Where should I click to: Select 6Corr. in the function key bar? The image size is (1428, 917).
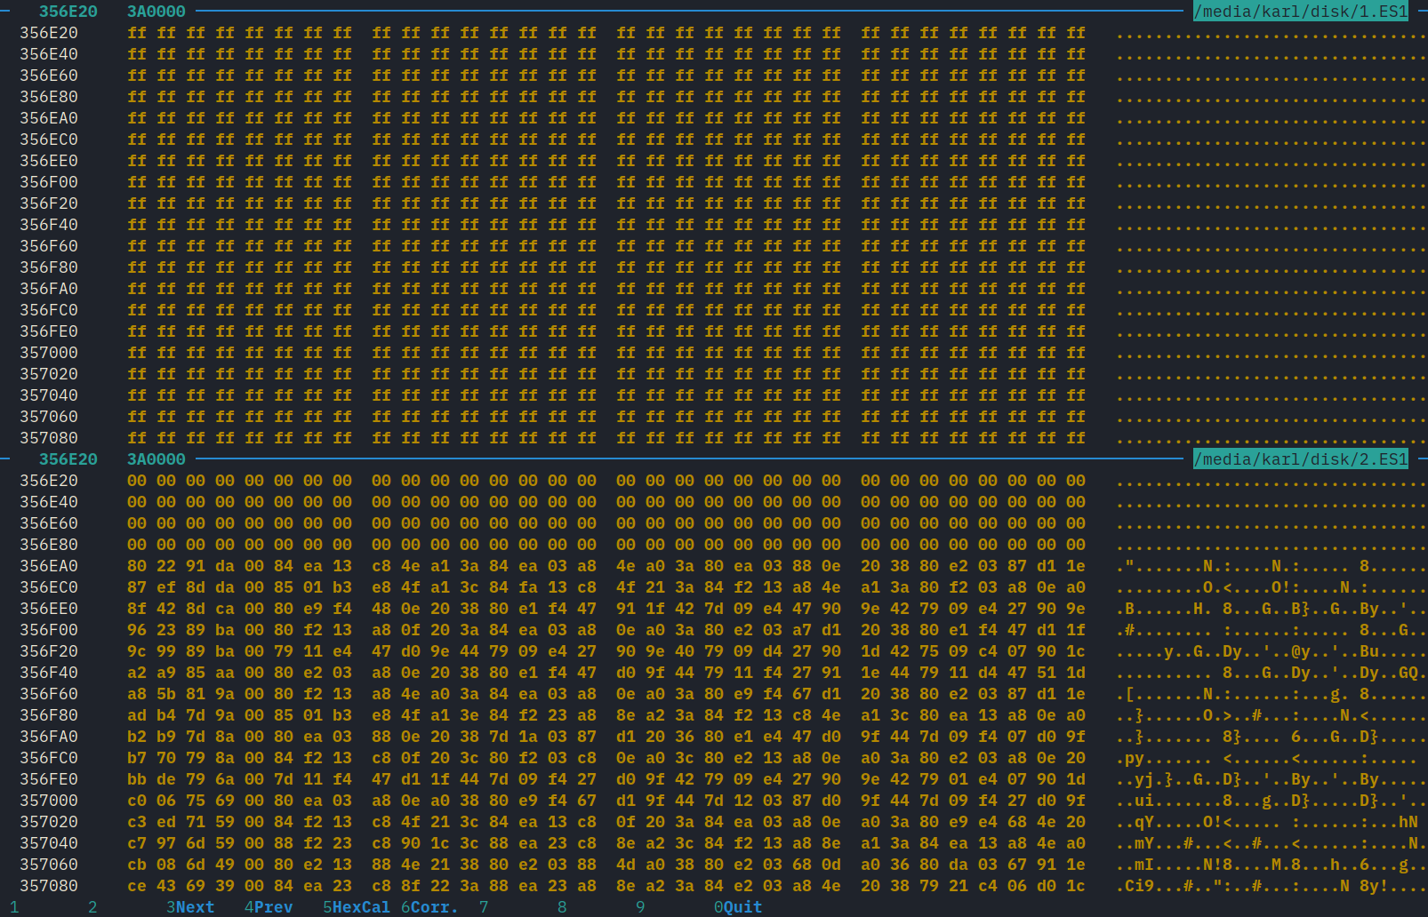[429, 907]
